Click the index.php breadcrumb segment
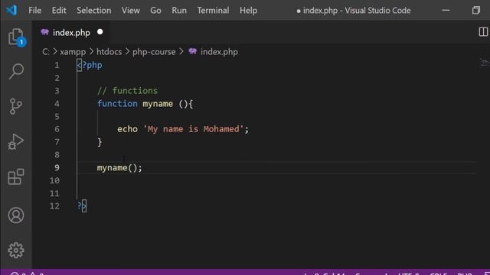490x275 pixels. coord(219,52)
